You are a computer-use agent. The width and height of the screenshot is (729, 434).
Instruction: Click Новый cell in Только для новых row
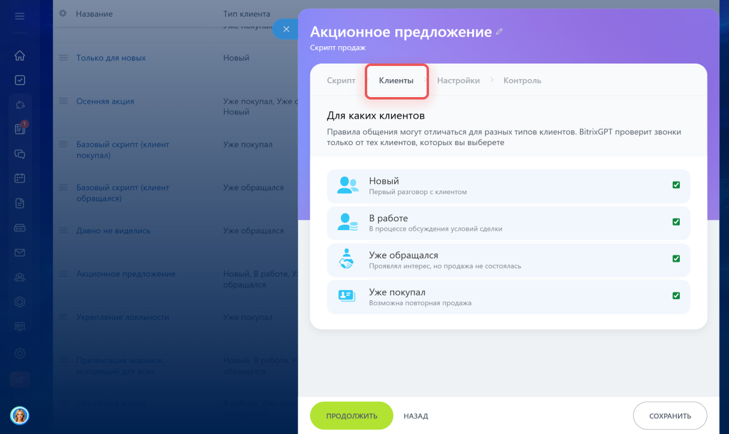coord(236,58)
